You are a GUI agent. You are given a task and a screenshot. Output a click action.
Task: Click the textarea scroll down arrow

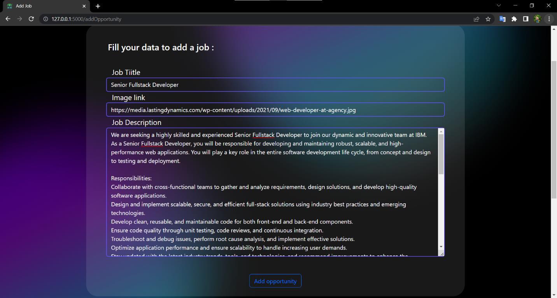point(441,247)
